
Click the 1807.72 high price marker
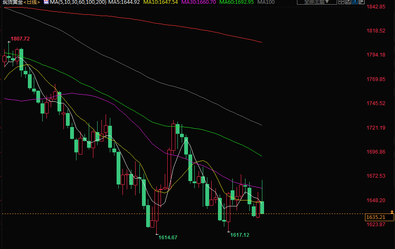click(x=20, y=39)
